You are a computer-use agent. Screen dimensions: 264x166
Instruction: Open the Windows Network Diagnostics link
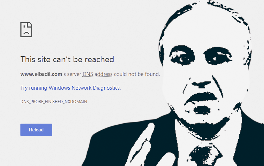coord(70,88)
